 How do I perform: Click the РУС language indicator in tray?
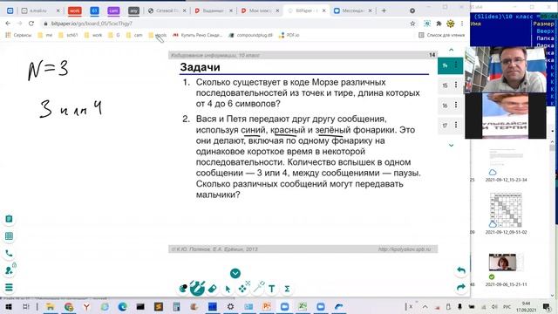507,307
